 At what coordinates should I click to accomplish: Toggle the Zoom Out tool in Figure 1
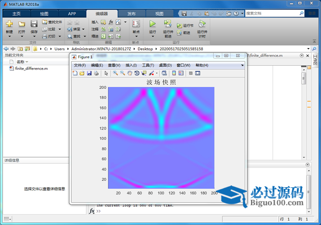point(122,73)
